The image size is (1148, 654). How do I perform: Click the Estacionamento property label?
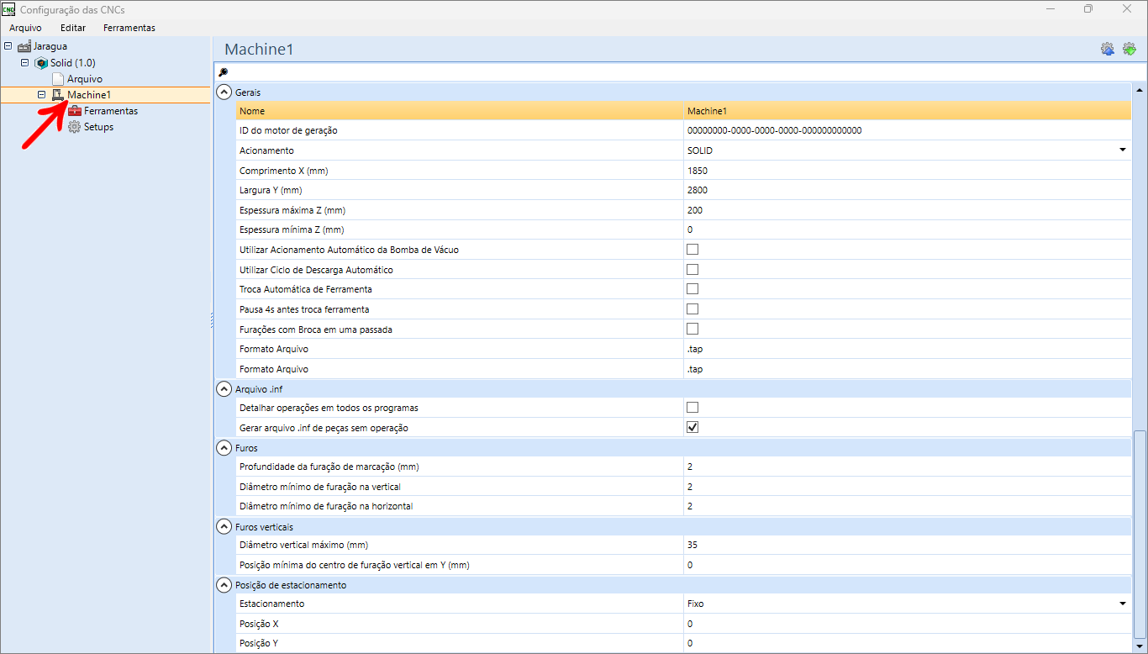pos(271,604)
